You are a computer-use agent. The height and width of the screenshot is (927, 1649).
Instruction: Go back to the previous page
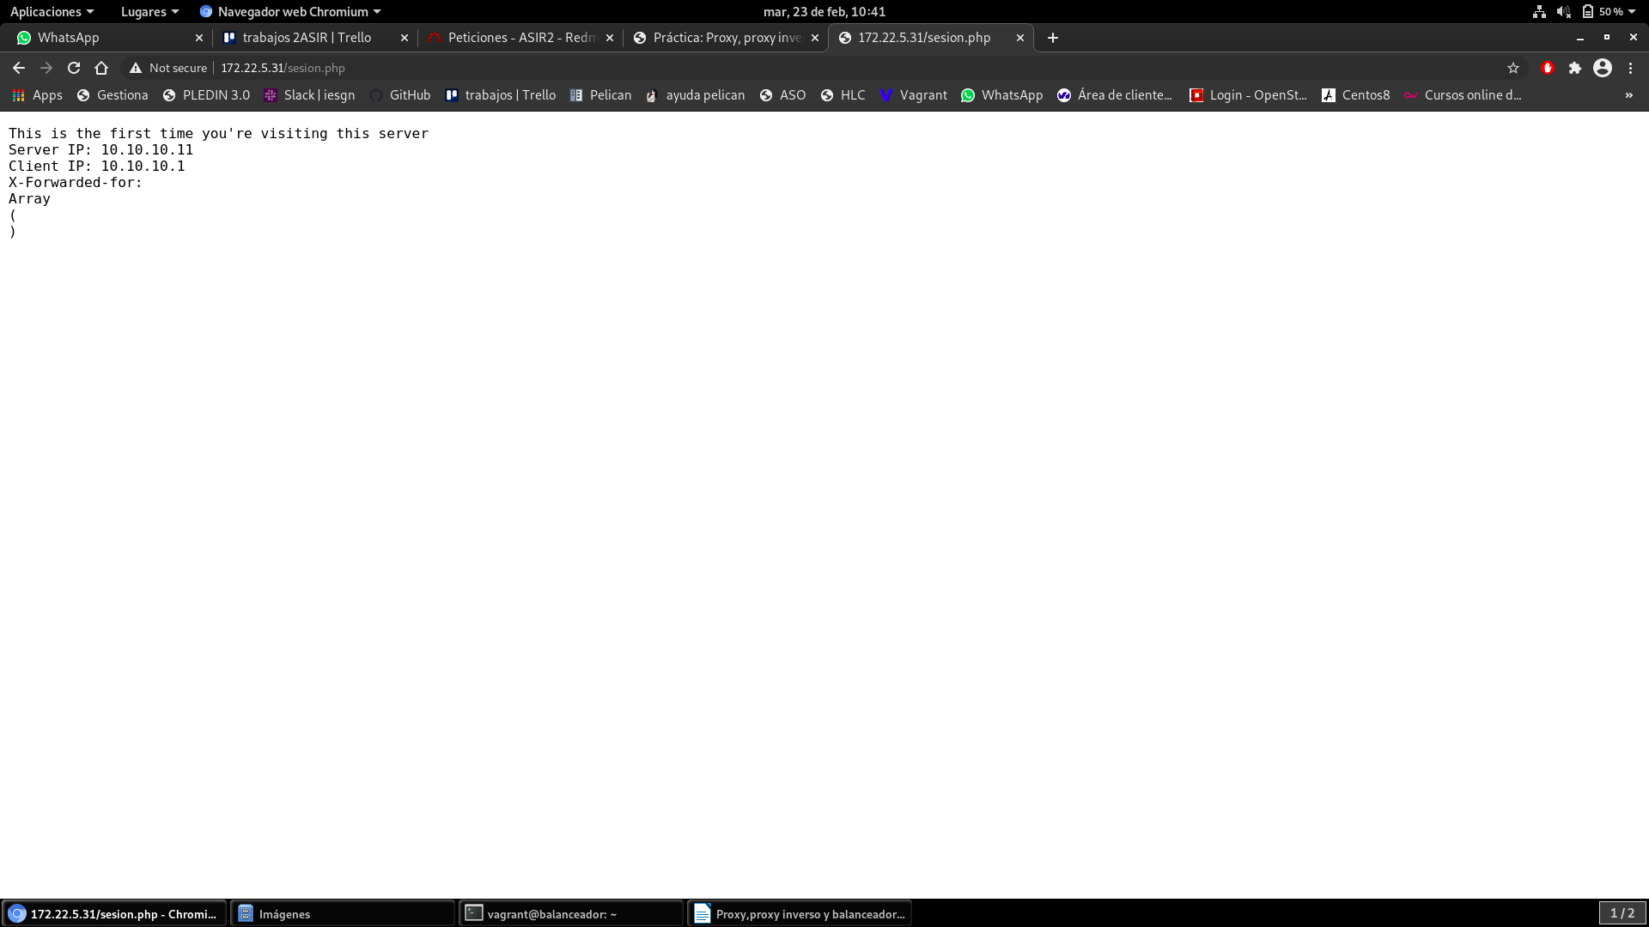tap(19, 68)
